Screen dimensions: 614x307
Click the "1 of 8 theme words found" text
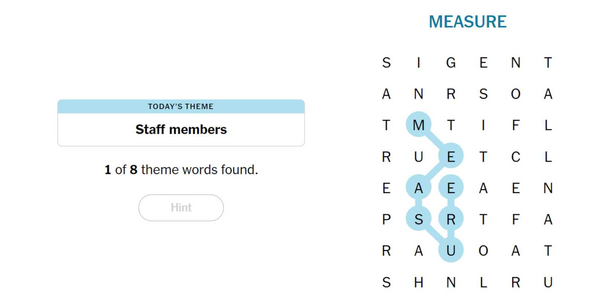181,170
